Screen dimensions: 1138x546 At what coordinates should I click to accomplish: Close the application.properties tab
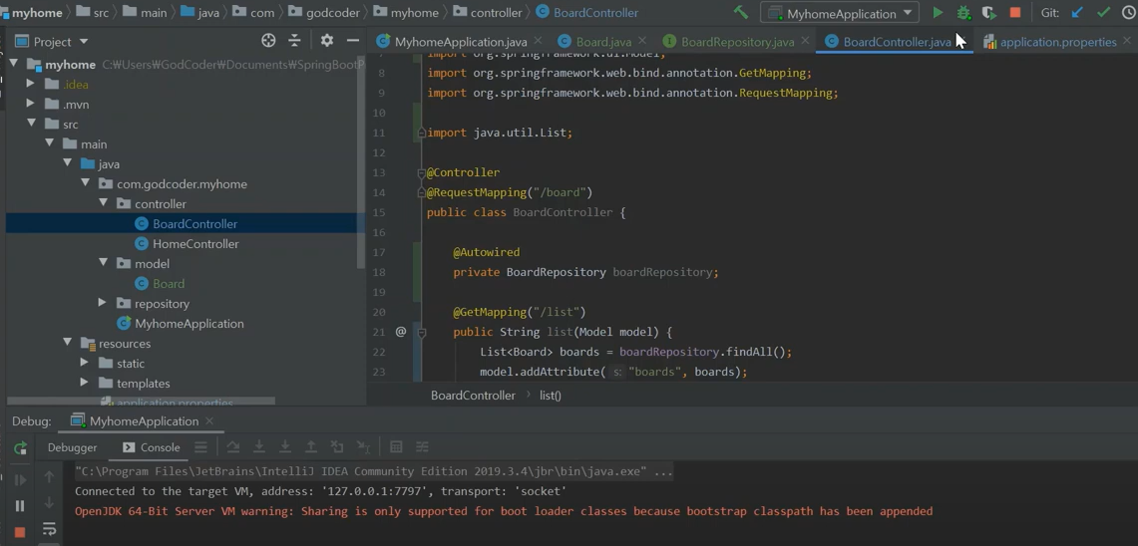point(1128,41)
